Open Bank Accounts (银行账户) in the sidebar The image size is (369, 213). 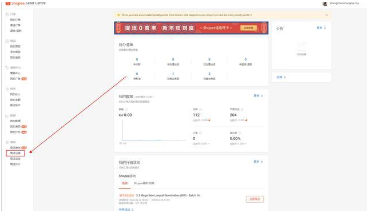pyautogui.click(x=15, y=105)
